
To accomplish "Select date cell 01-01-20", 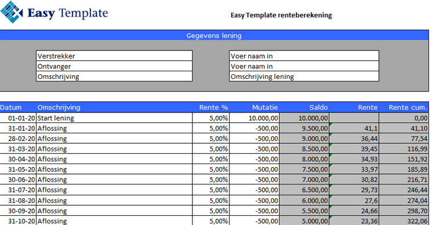I will (x=18, y=118).
